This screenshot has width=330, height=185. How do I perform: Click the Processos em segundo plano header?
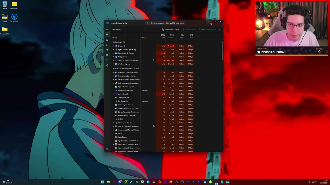click(126, 69)
